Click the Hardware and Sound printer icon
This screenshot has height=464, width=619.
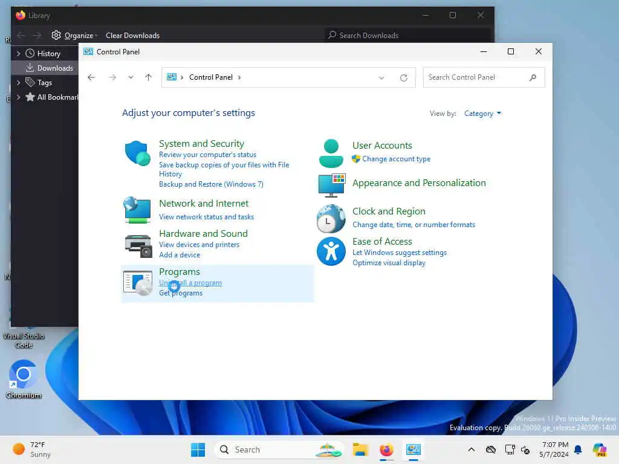(x=138, y=245)
